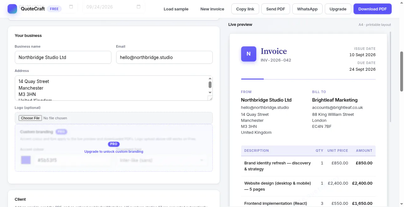Select Load sample in top bar
This screenshot has width=404, height=207.
click(176, 9)
